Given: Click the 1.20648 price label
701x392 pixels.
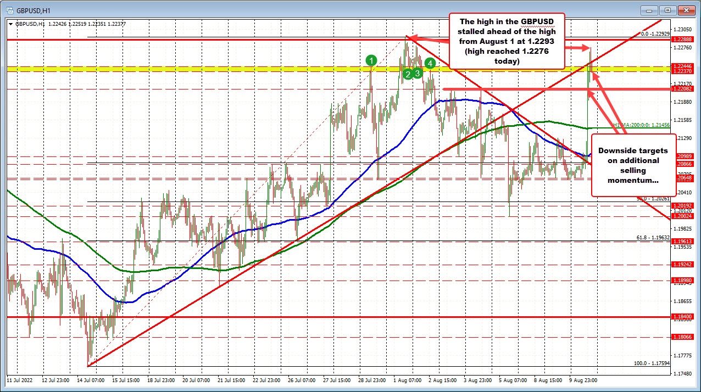Looking at the screenshot, I should coord(685,178).
